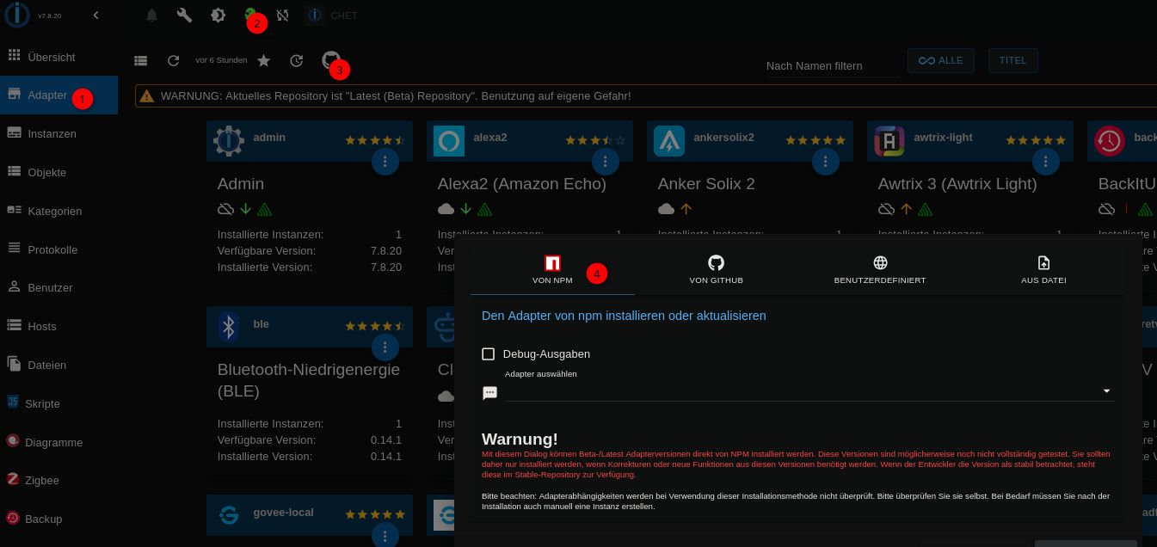Open Benutzer in the sidebar
The image size is (1157, 547).
pos(58,287)
